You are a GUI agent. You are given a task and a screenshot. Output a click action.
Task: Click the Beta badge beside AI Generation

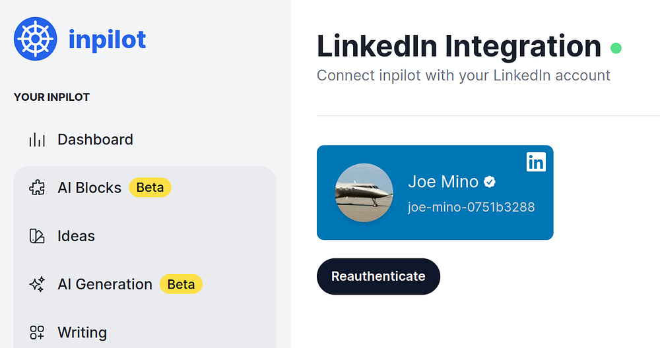[181, 284]
